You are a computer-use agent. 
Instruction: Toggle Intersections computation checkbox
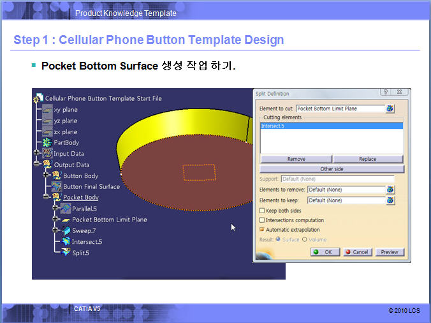262,220
